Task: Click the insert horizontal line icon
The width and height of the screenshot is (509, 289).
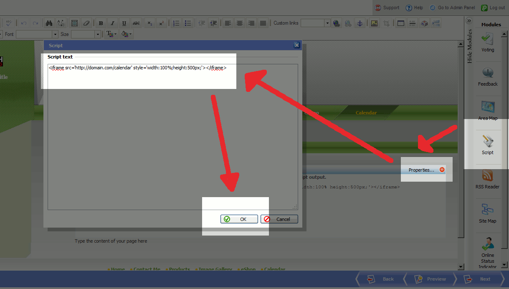Action: (413, 23)
